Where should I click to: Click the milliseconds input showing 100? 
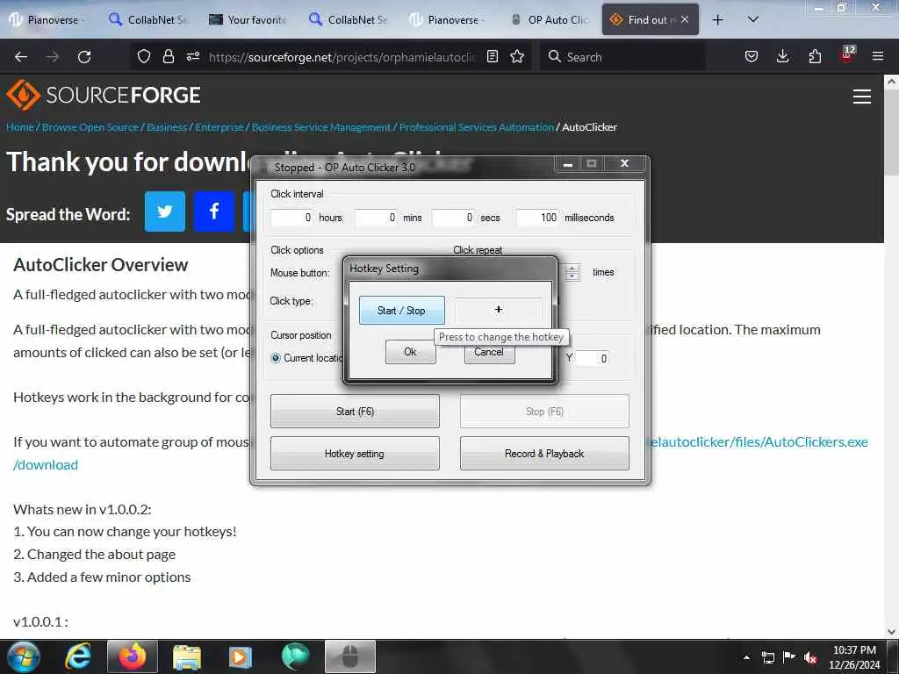pos(538,218)
